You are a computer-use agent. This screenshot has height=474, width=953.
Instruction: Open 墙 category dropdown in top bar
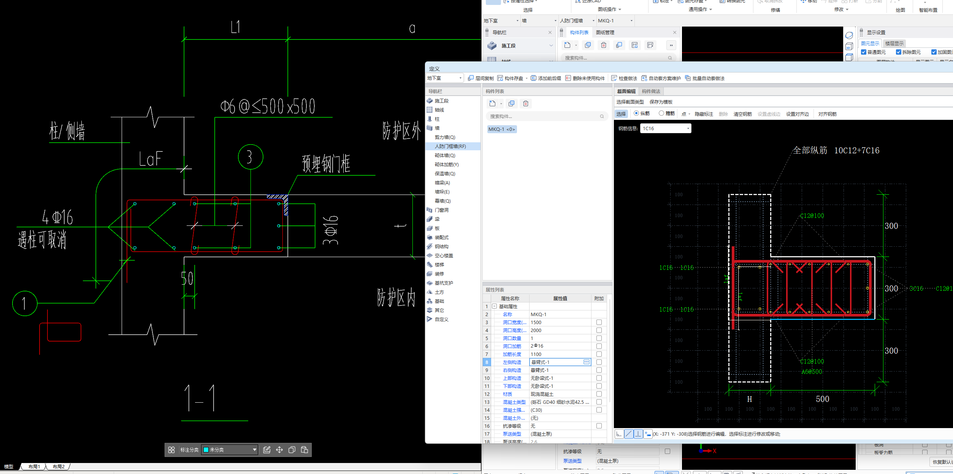[x=539, y=20]
